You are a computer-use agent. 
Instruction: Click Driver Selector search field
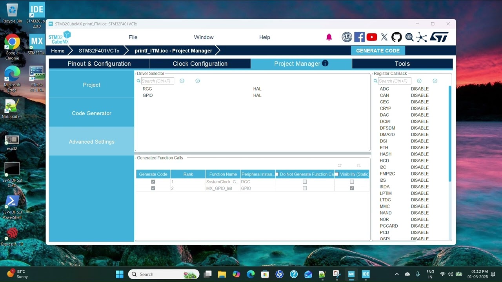[x=157, y=81]
